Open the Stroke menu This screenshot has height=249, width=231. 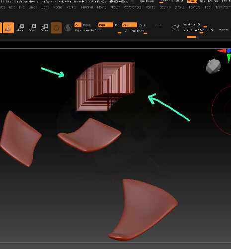point(180,7)
